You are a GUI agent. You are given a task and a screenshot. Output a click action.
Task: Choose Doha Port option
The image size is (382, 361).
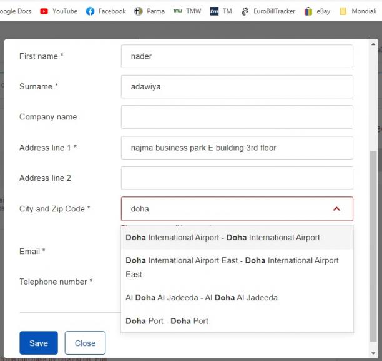coord(237,321)
